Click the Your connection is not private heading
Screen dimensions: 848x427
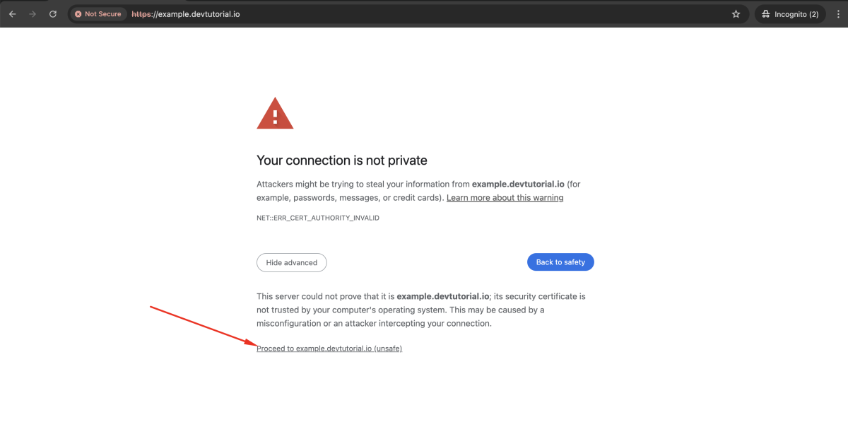(342, 160)
